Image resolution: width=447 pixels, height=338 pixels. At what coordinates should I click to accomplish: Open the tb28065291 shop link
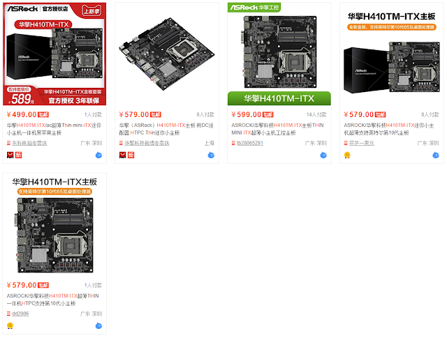(250, 143)
